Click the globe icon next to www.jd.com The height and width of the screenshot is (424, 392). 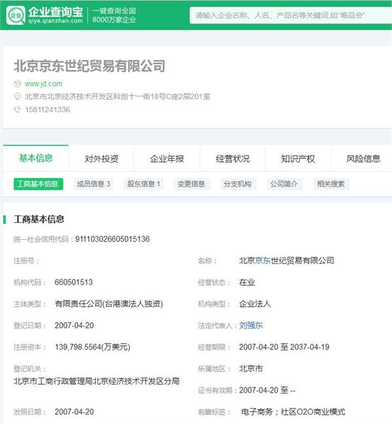17,84
